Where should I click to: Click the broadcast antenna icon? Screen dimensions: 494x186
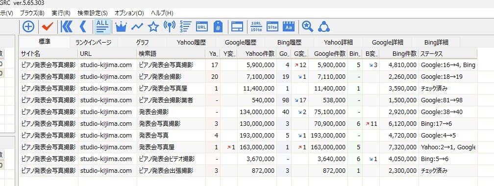(170, 27)
